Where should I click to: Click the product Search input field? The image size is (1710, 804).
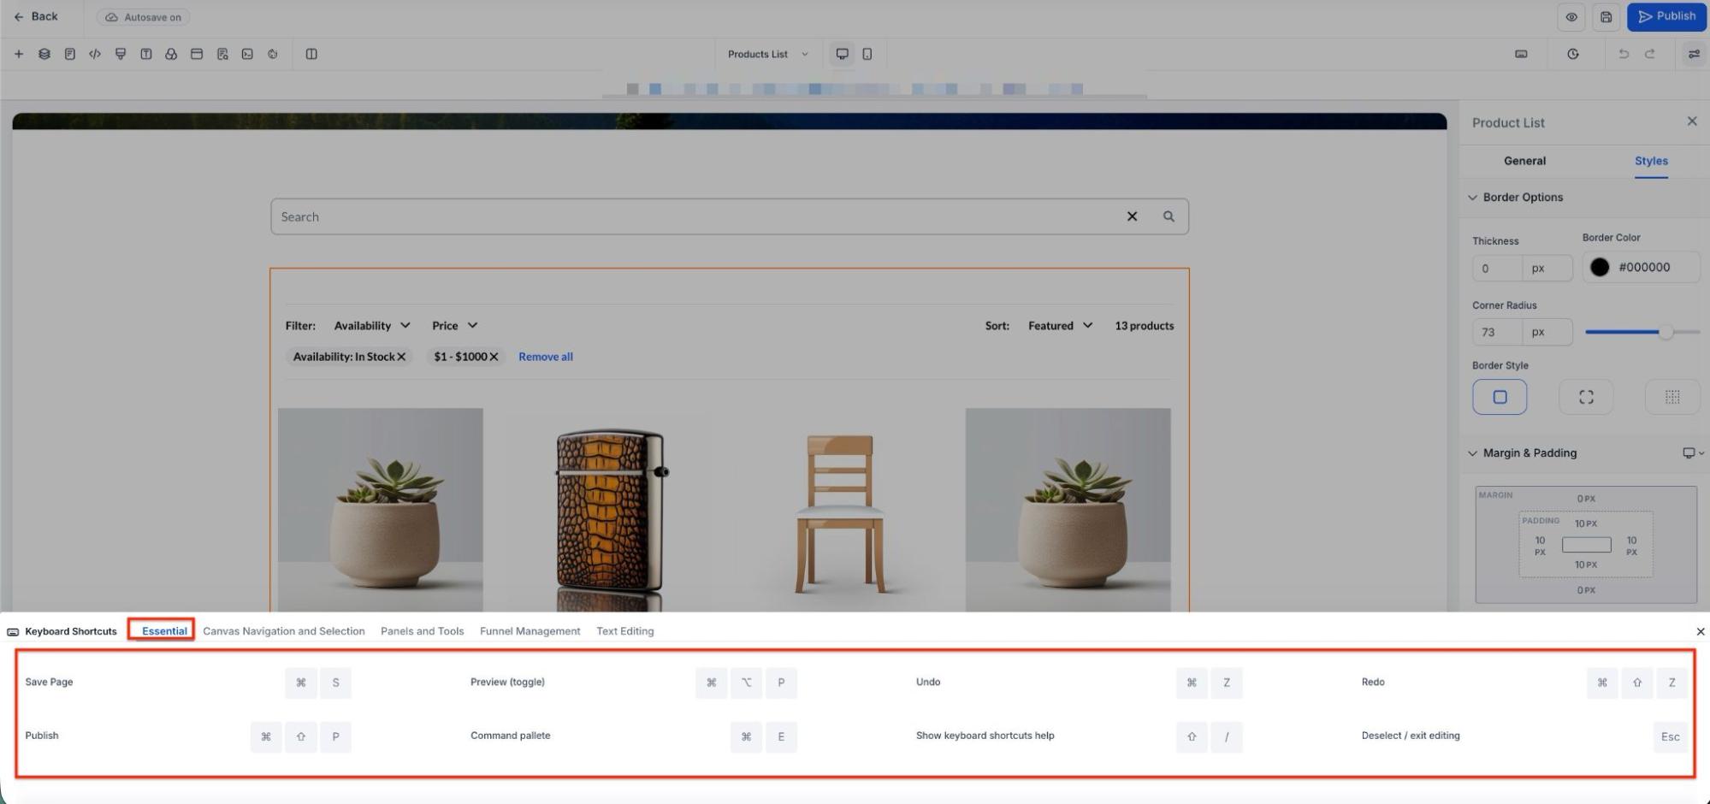[x=693, y=217]
